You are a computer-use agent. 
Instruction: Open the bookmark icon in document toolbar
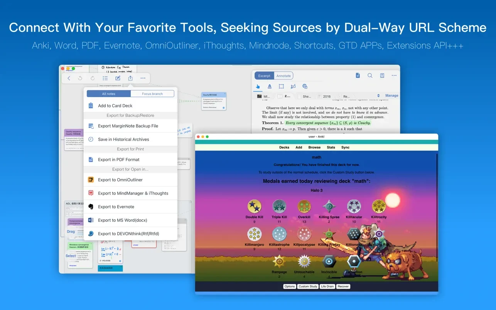point(382,76)
